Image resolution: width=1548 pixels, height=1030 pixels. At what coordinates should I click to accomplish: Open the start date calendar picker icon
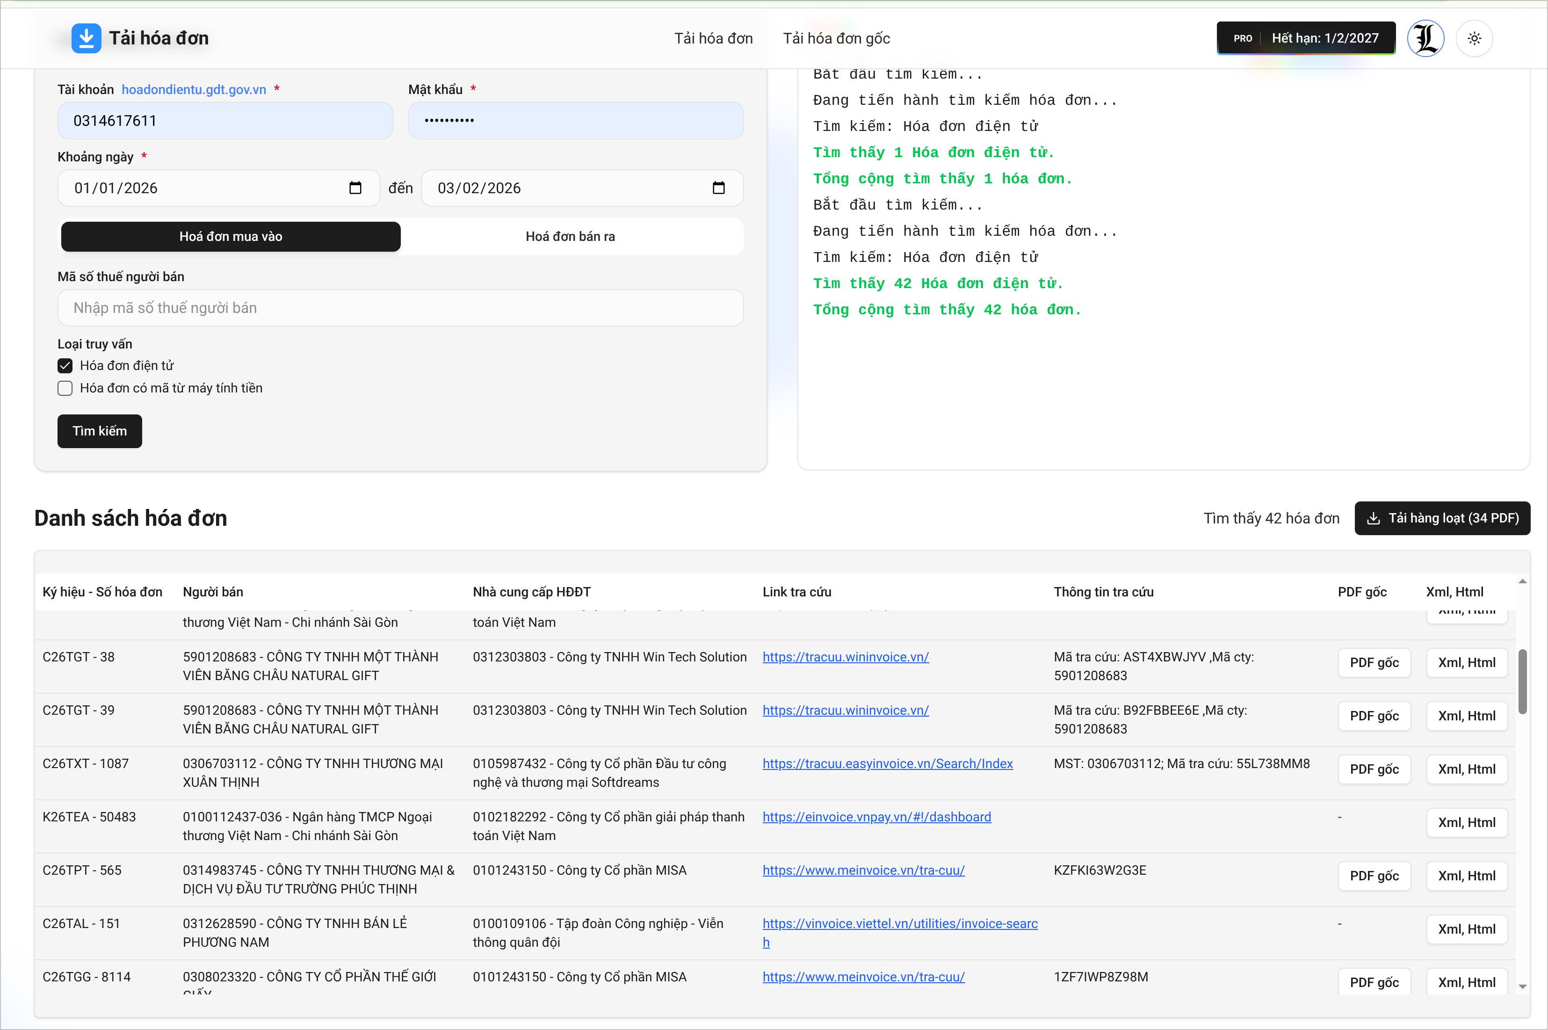pyautogui.click(x=355, y=188)
